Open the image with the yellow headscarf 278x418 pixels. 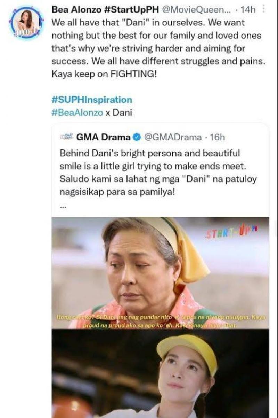[x=160, y=268]
